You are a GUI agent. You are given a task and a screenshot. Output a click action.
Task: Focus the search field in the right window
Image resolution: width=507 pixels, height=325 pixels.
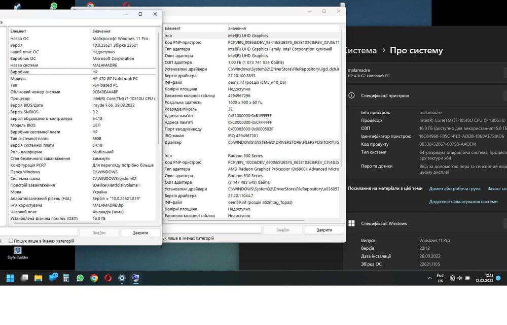point(211,230)
